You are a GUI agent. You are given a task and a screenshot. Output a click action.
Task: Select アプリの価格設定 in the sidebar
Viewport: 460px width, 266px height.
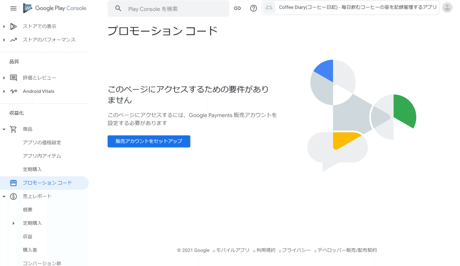tap(42, 142)
